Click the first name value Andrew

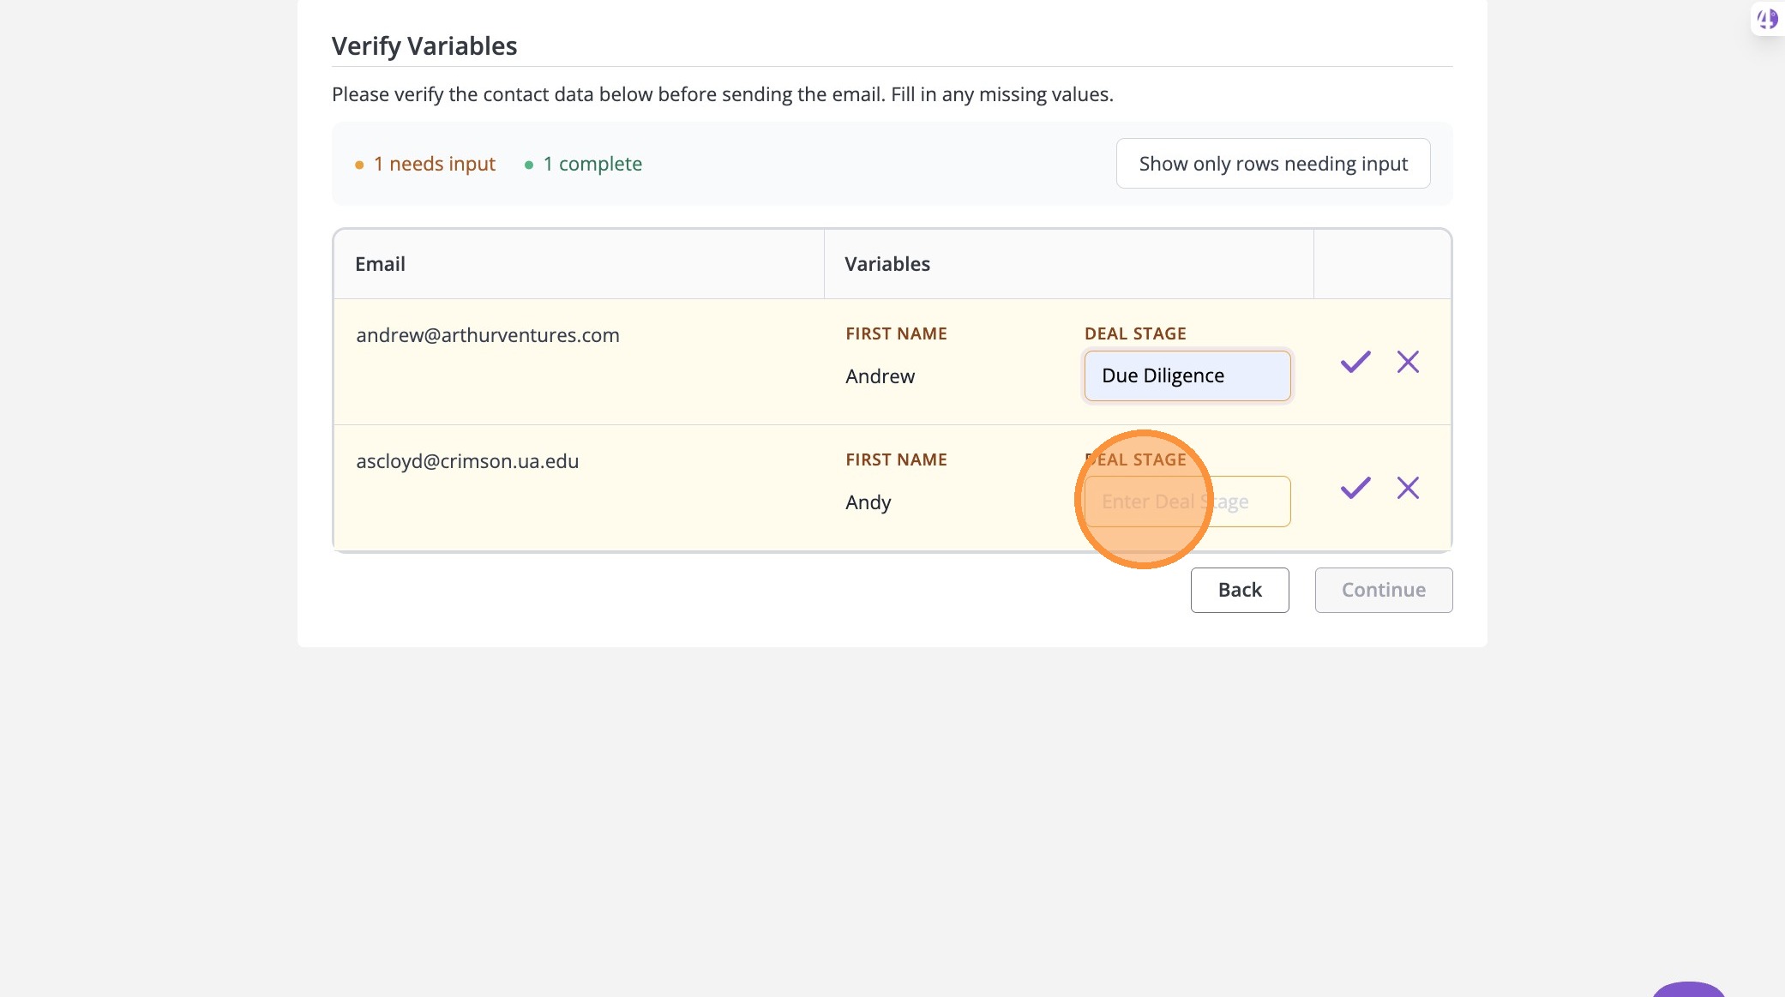coord(880,376)
